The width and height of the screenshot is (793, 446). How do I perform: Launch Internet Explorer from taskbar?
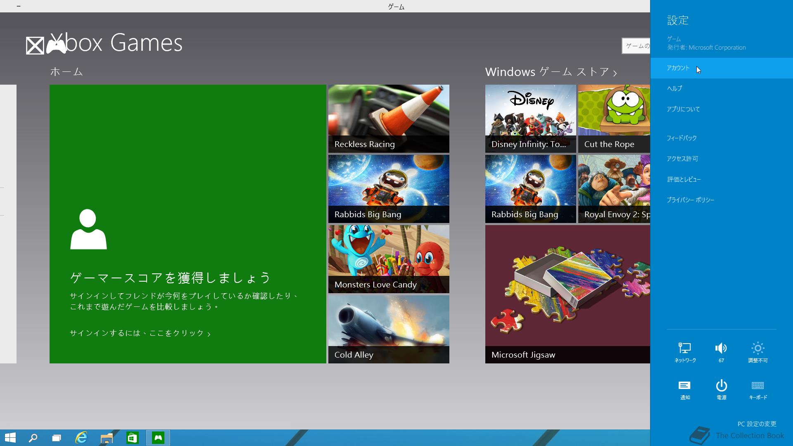[x=81, y=438]
